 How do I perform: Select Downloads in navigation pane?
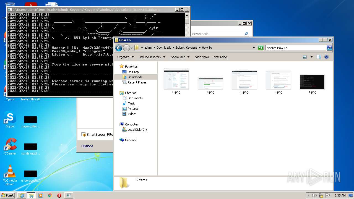point(135,77)
